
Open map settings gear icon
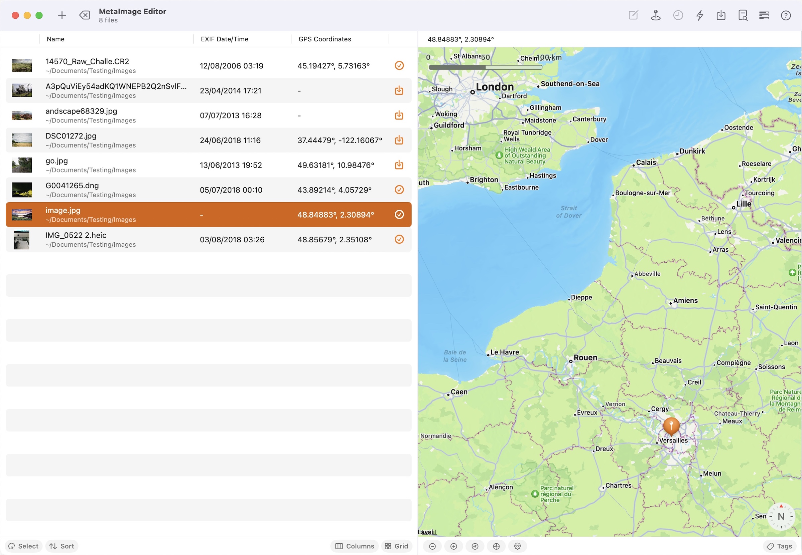(x=517, y=546)
